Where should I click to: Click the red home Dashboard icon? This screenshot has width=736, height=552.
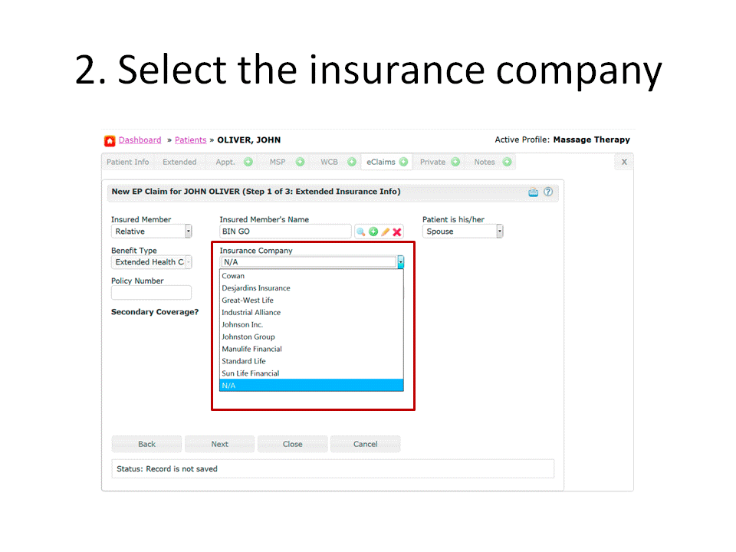(x=110, y=140)
